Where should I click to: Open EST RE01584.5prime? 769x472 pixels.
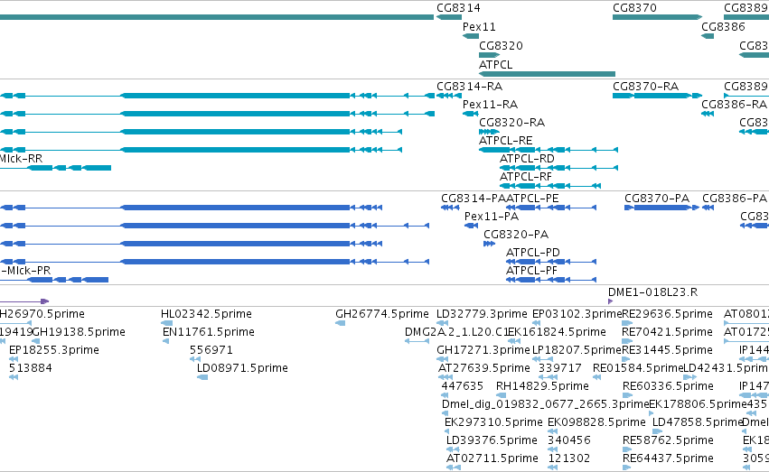point(638,369)
